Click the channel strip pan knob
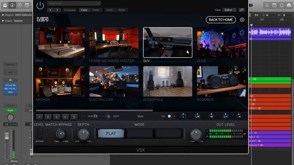This screenshot has height=165, width=294. (x=10, y=117)
